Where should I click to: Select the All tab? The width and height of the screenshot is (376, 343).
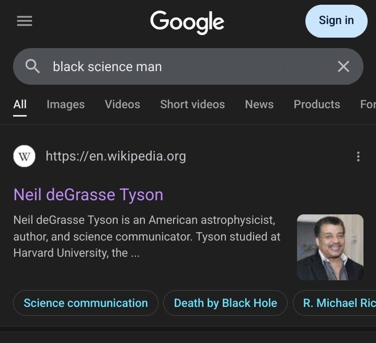20,105
